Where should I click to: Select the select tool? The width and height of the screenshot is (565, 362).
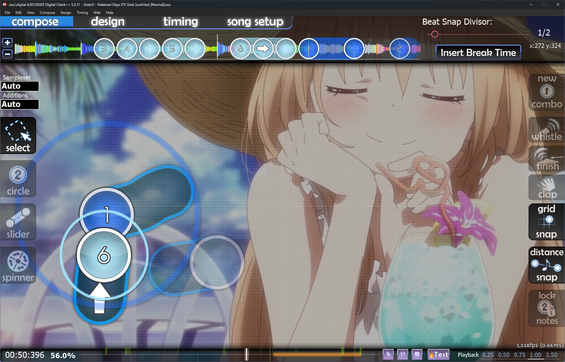click(18, 135)
